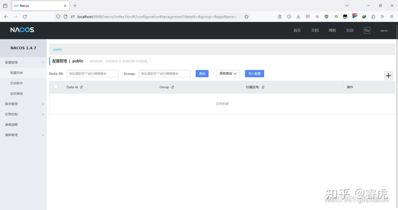Reload the page with browser refresh icon
The width and height of the screenshot is (398, 210).
[x=25, y=17]
